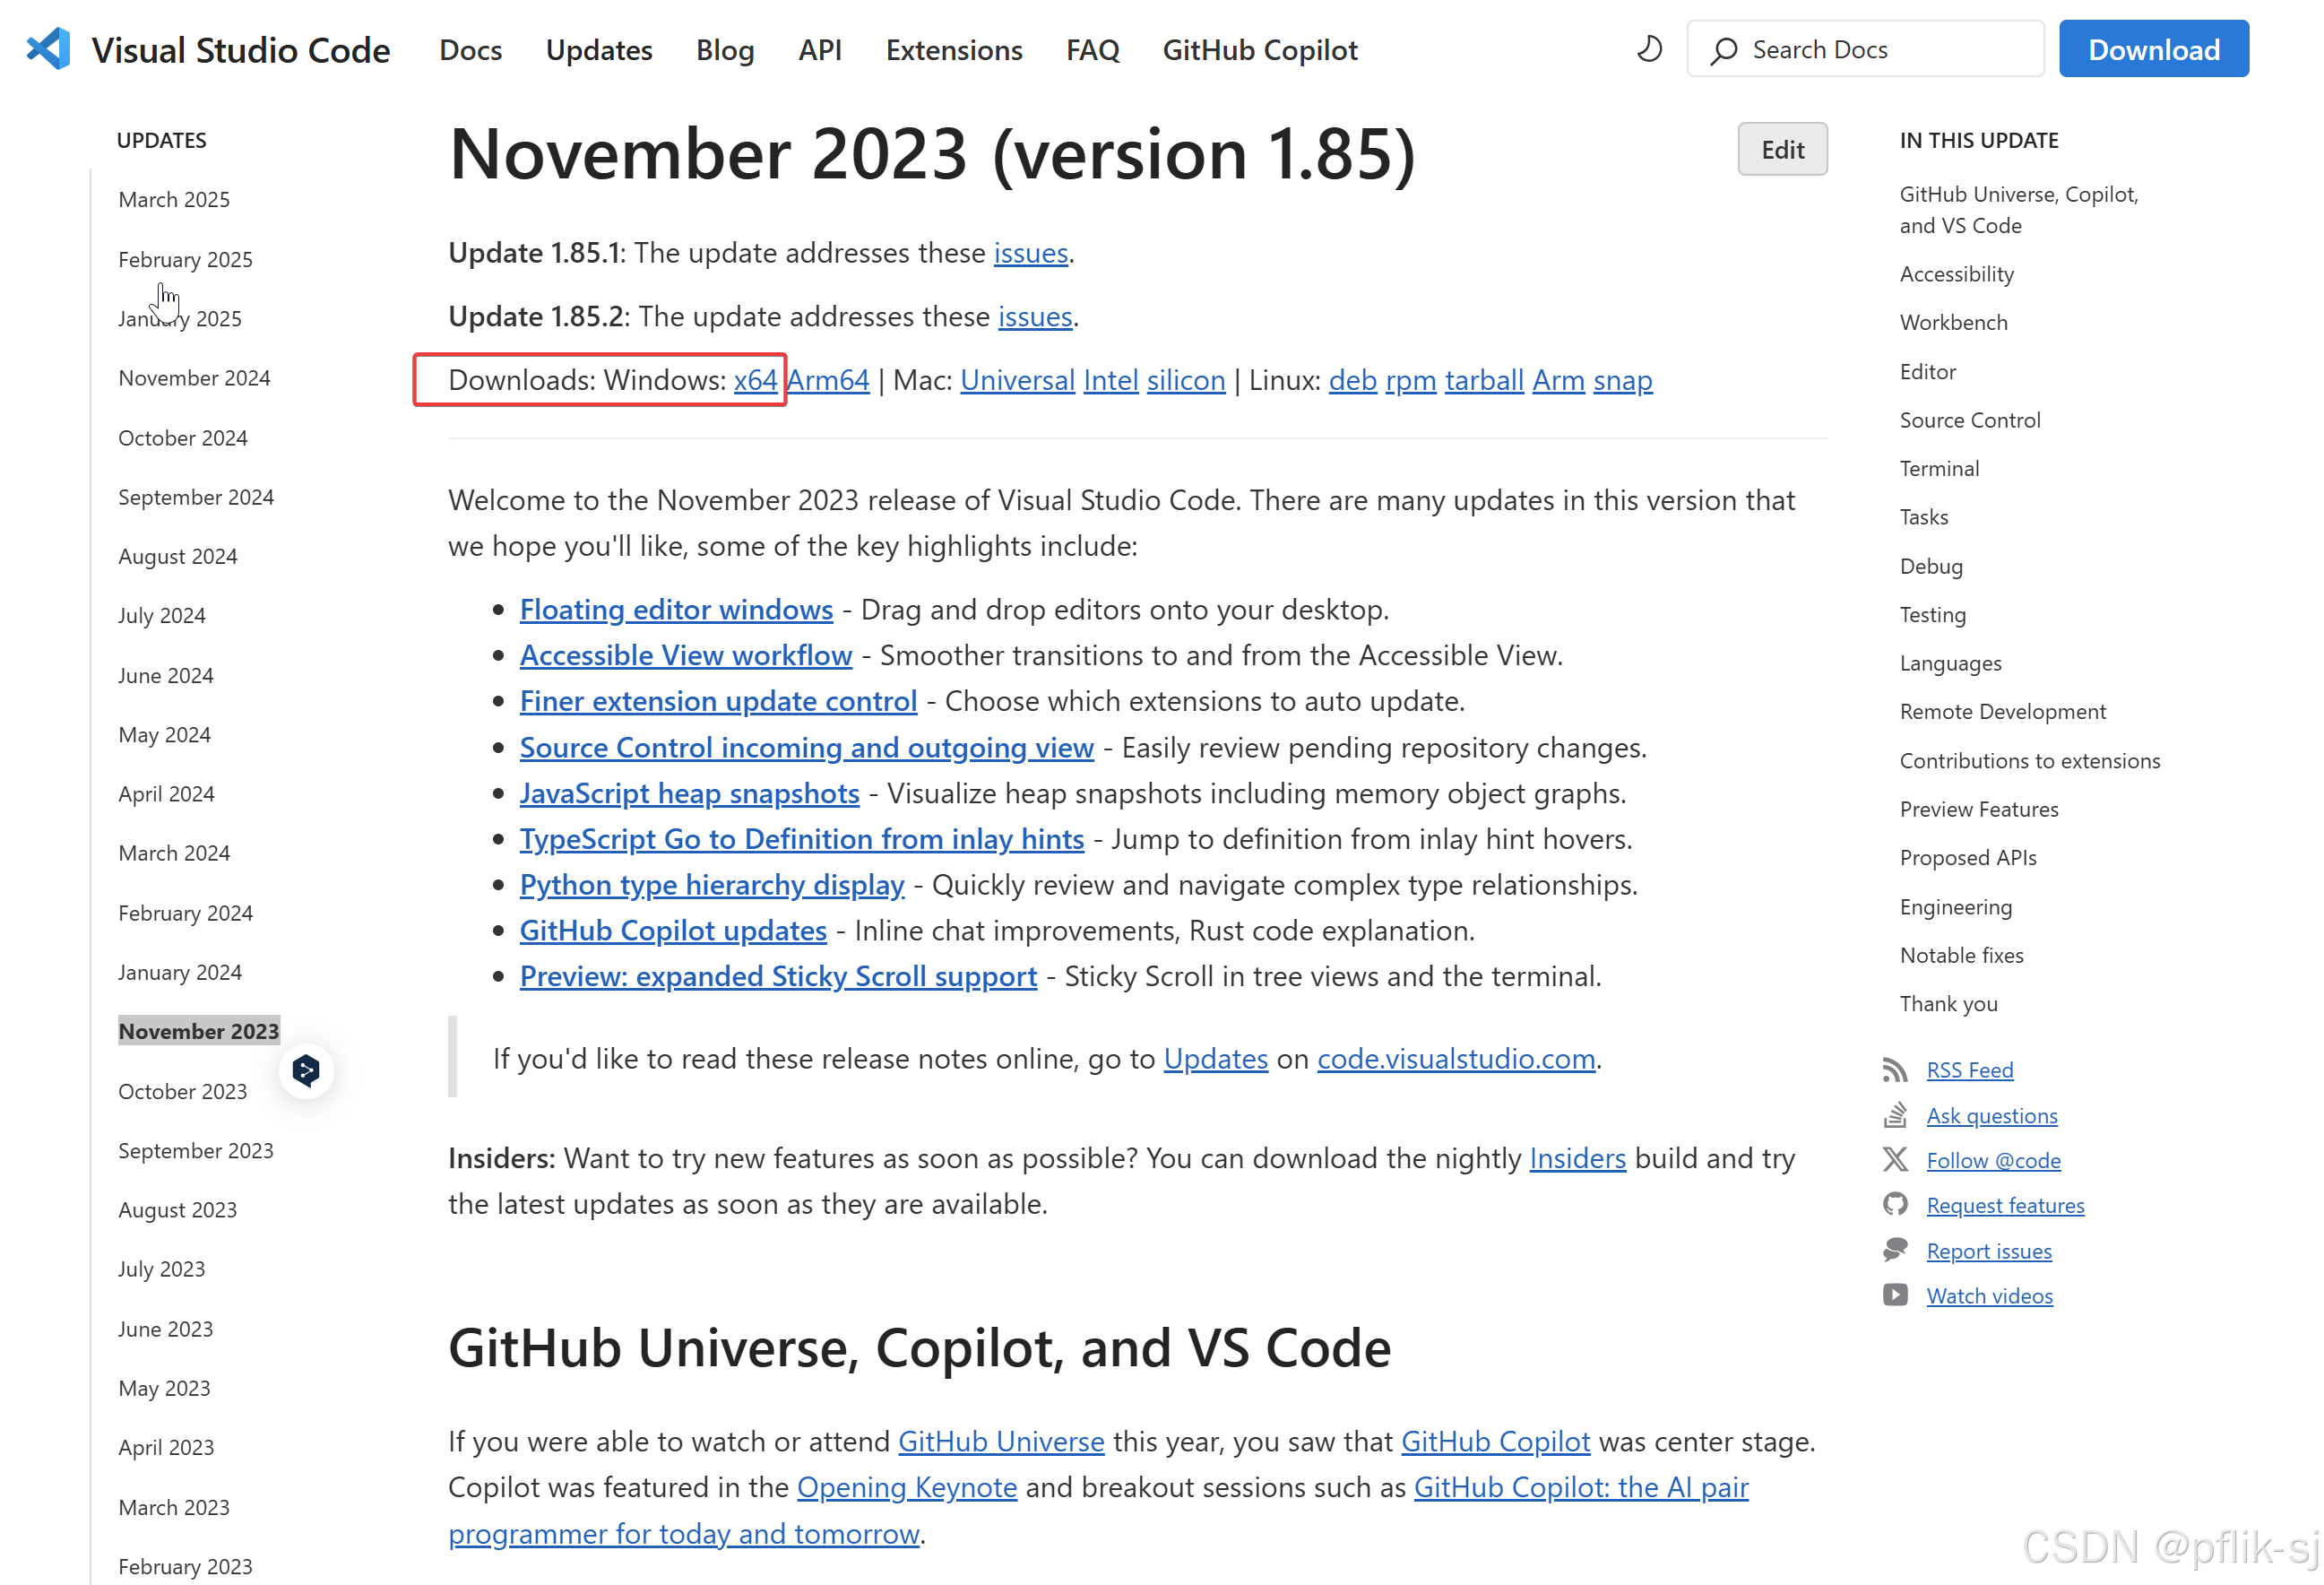The width and height of the screenshot is (2324, 1585).
Task: Click the floating round blue widget icon
Action: [x=306, y=1071]
